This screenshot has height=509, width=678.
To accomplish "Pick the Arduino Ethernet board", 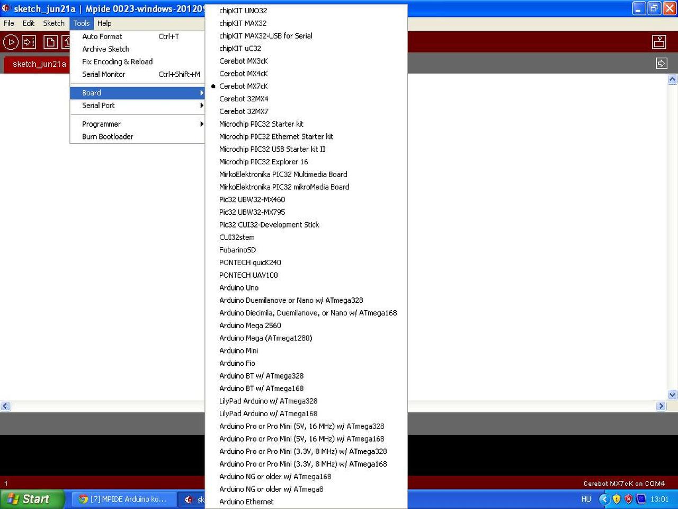I will point(306,502).
